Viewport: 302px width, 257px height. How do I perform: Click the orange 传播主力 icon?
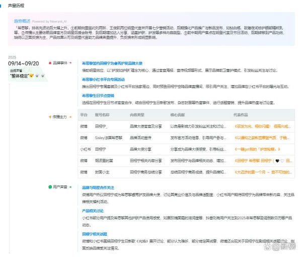tap(50, 116)
